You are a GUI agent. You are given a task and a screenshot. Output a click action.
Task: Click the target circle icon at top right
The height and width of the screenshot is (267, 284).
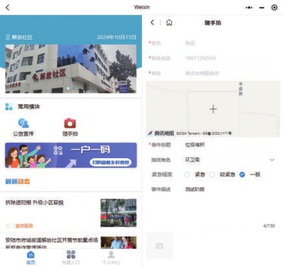pos(274,8)
